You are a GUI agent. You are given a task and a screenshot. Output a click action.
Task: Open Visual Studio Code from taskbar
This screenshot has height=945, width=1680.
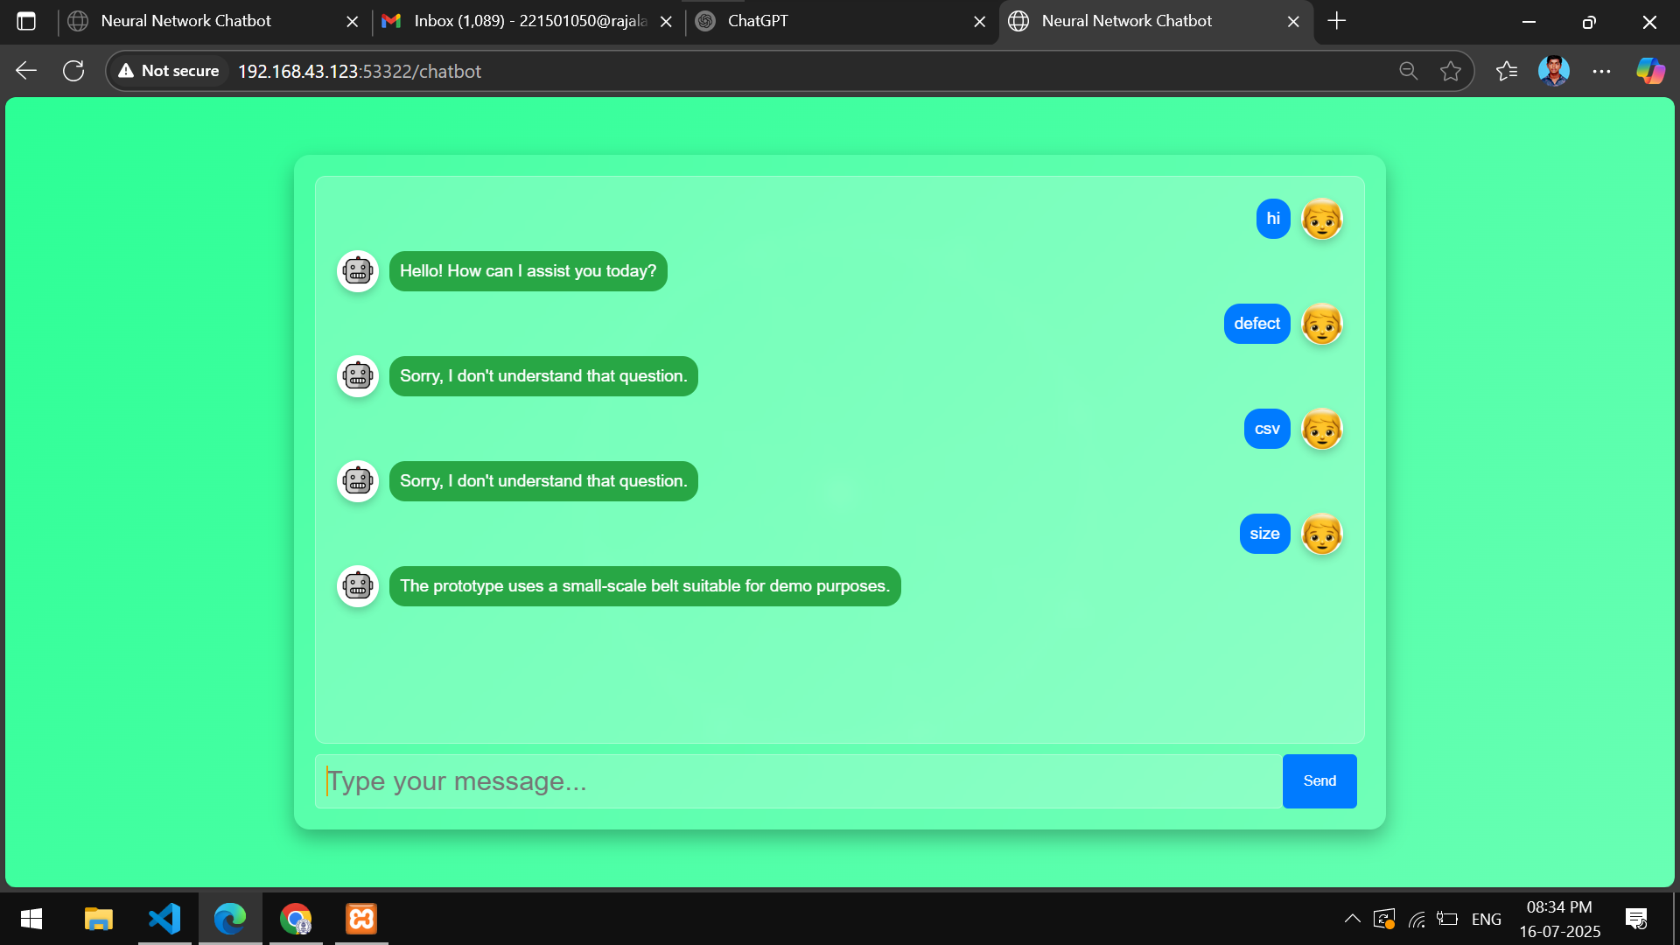164,919
